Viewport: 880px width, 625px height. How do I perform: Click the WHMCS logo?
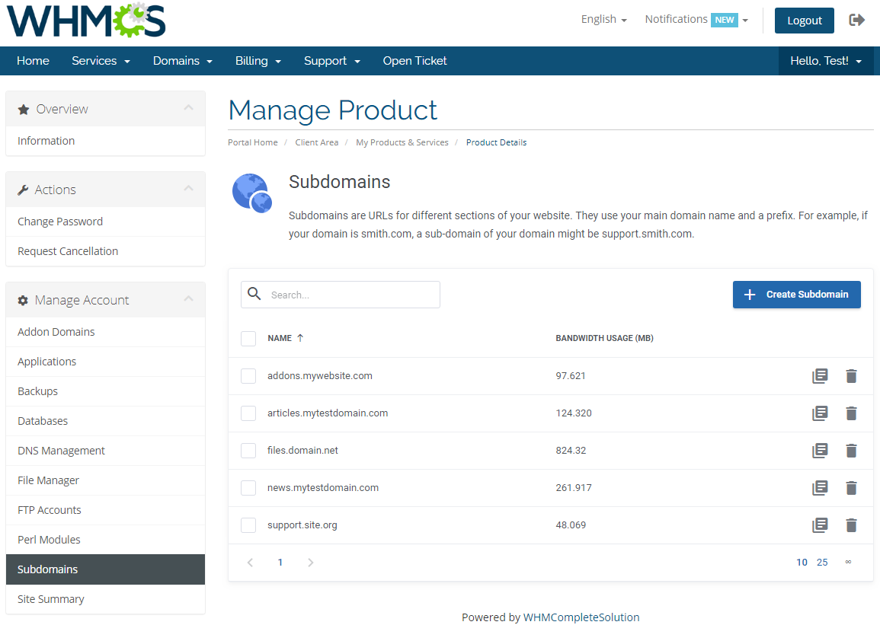pyautogui.click(x=85, y=21)
